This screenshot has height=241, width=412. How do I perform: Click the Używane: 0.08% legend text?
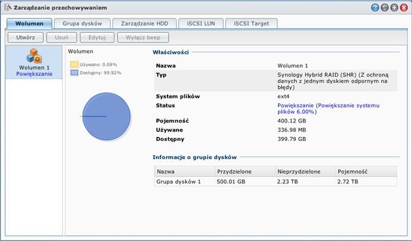(98, 64)
